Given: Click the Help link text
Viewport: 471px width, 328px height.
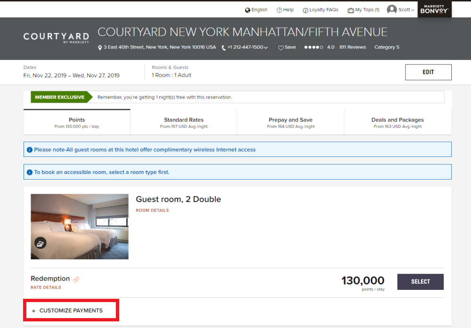Looking at the screenshot, I should [288, 9].
